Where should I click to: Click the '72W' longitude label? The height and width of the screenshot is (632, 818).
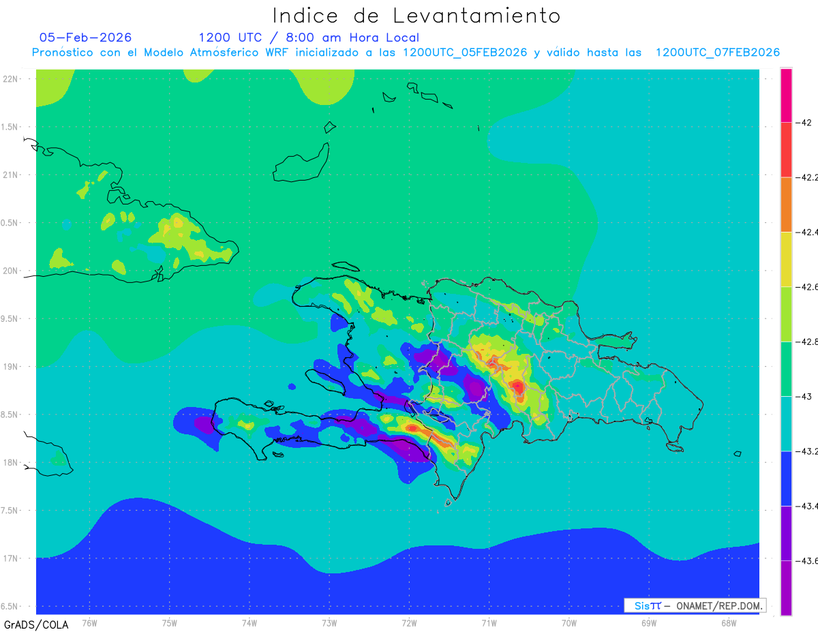pos(409,622)
